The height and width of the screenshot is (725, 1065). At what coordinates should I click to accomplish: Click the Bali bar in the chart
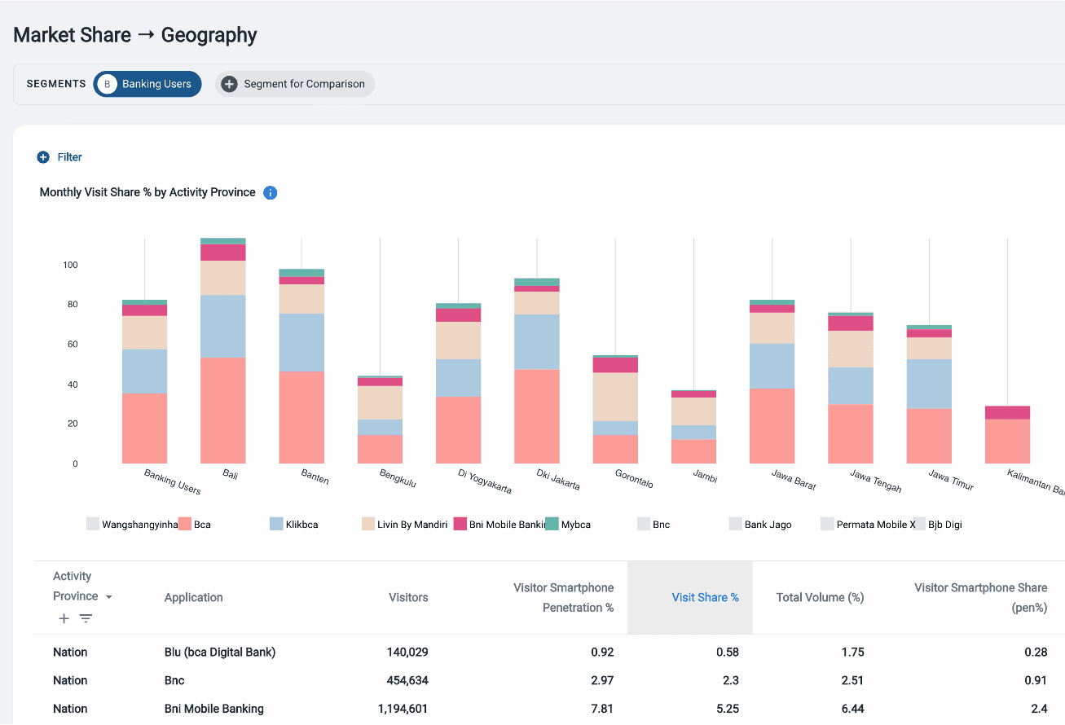[x=223, y=351]
